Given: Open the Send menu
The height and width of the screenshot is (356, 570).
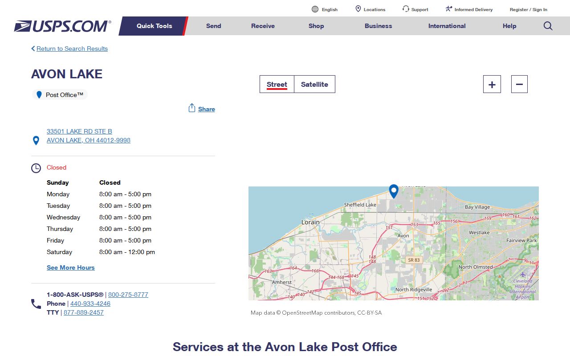Looking at the screenshot, I should 213,26.
